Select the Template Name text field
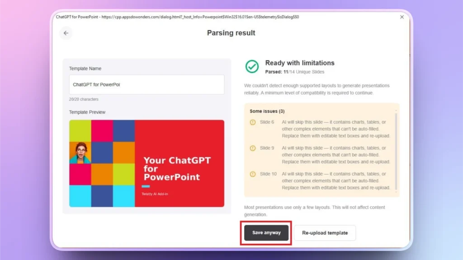Screen dimensions: 463x260 pyautogui.click(x=146, y=84)
